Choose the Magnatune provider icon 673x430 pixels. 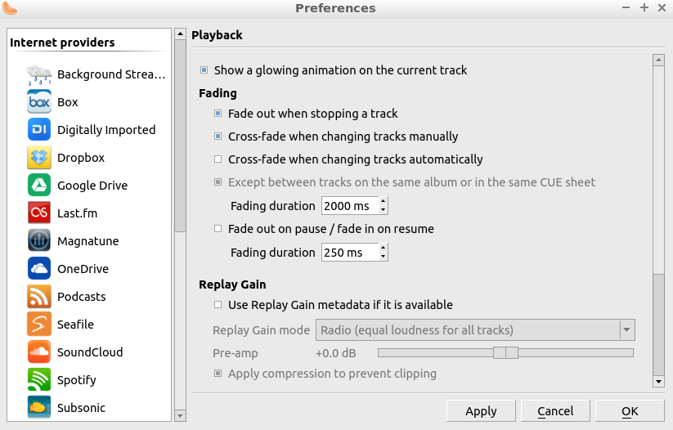coord(39,241)
